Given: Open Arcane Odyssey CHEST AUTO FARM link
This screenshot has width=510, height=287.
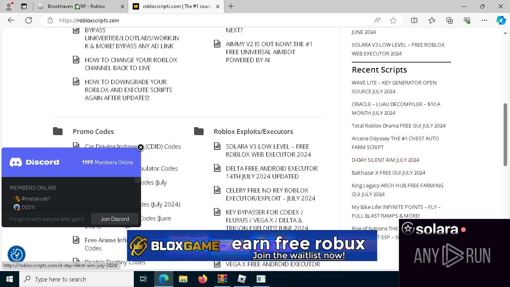Looking at the screenshot, I should tap(395, 143).
